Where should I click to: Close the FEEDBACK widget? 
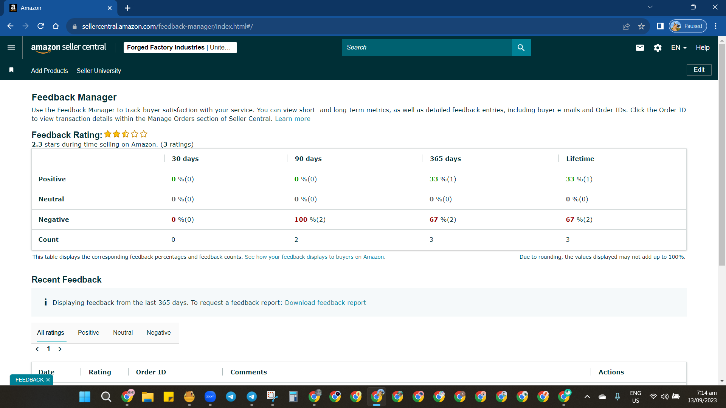(x=48, y=380)
